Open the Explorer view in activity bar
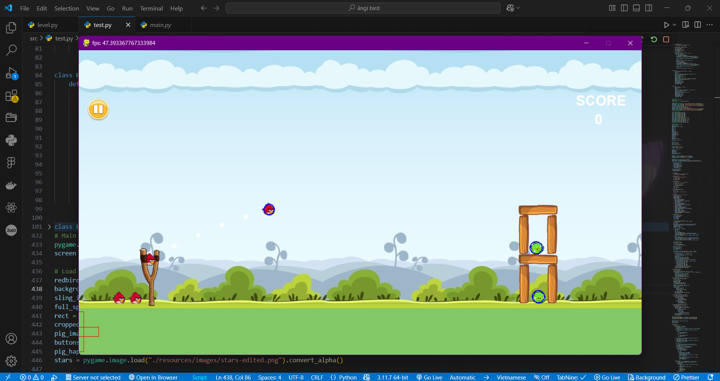The height and width of the screenshot is (381, 720). [11, 28]
